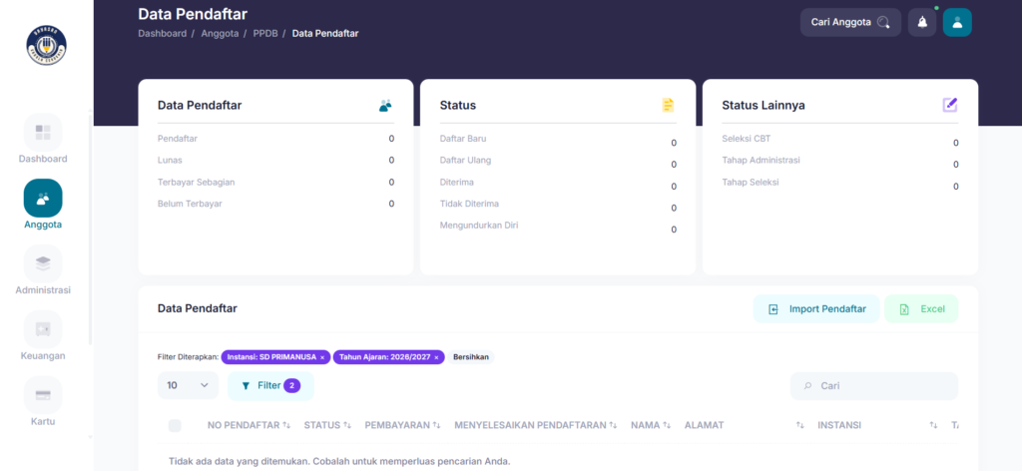Click the Kartu sidebar label
1022x471 pixels.
pyautogui.click(x=43, y=421)
